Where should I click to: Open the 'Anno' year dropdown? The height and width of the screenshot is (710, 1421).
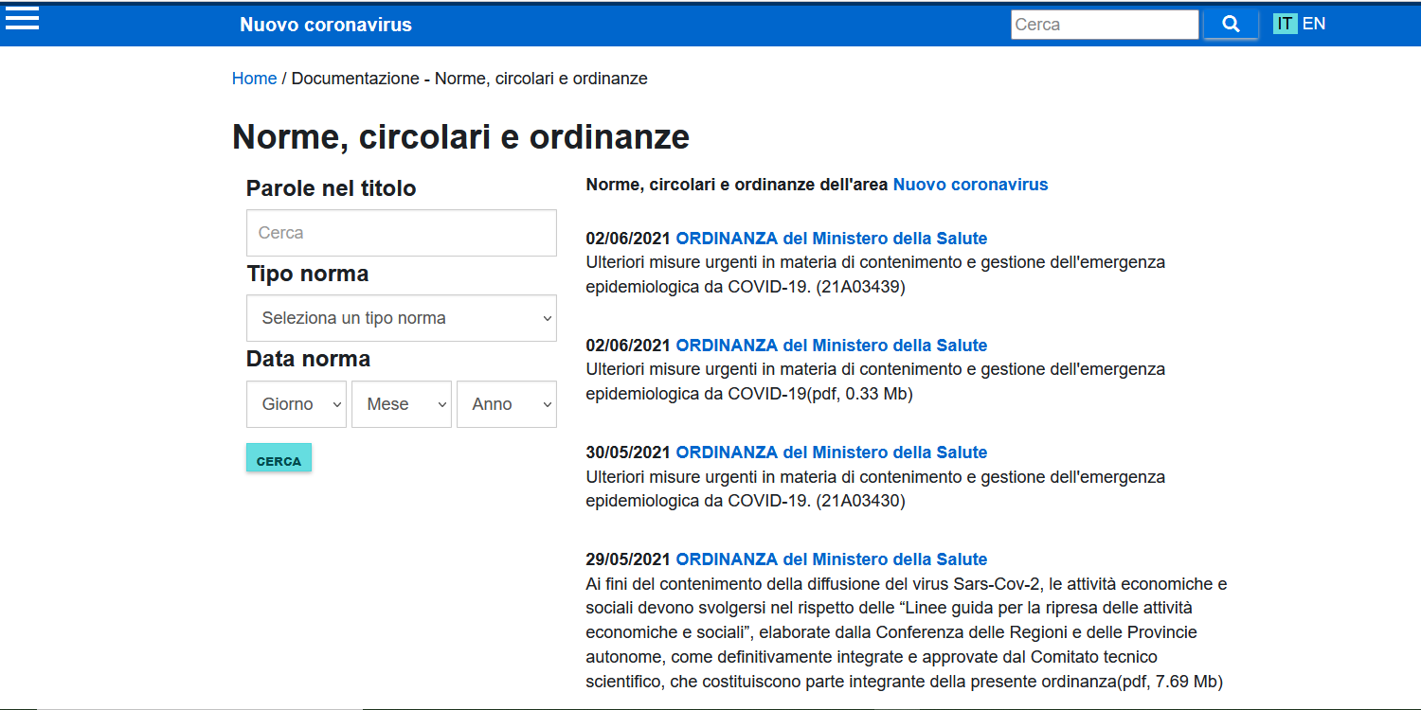click(506, 403)
